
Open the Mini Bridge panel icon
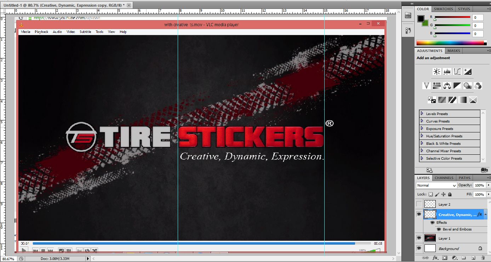(408, 15)
